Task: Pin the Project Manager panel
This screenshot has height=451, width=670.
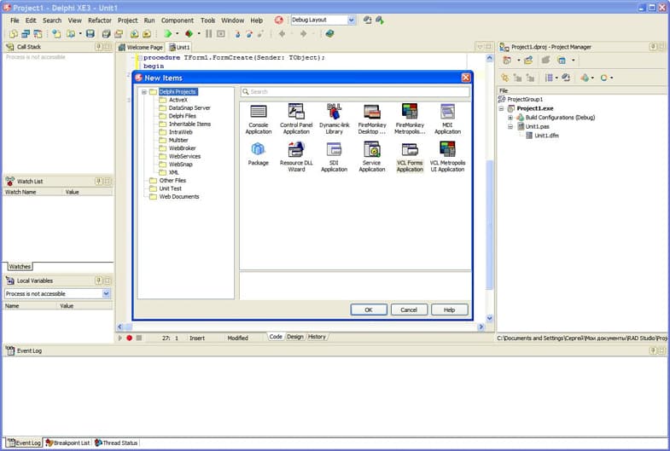Action: point(653,47)
